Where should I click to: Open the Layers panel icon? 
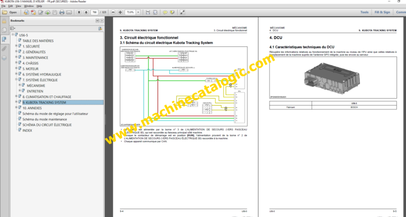(x=4, y=58)
